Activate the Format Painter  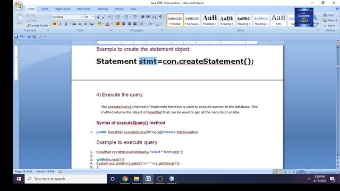(x=37, y=25)
